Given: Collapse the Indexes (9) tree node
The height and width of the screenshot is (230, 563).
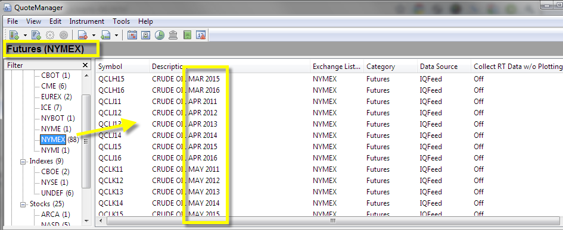Looking at the screenshot, I should 24,161.
